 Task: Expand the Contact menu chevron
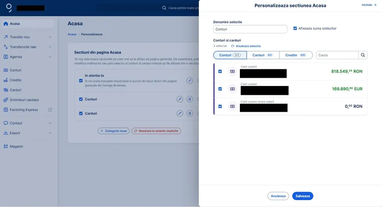click(50, 123)
